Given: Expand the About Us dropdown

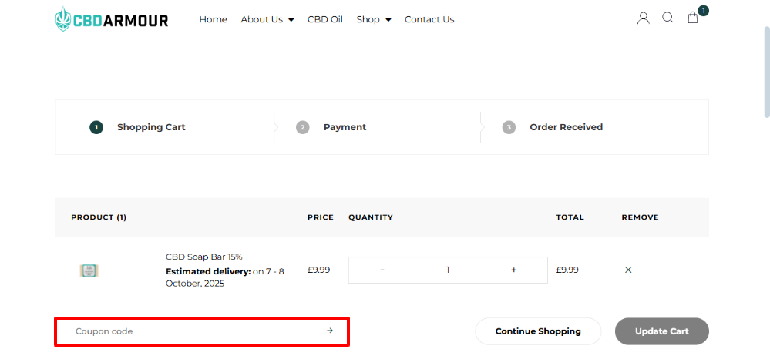Looking at the screenshot, I should tap(267, 19).
